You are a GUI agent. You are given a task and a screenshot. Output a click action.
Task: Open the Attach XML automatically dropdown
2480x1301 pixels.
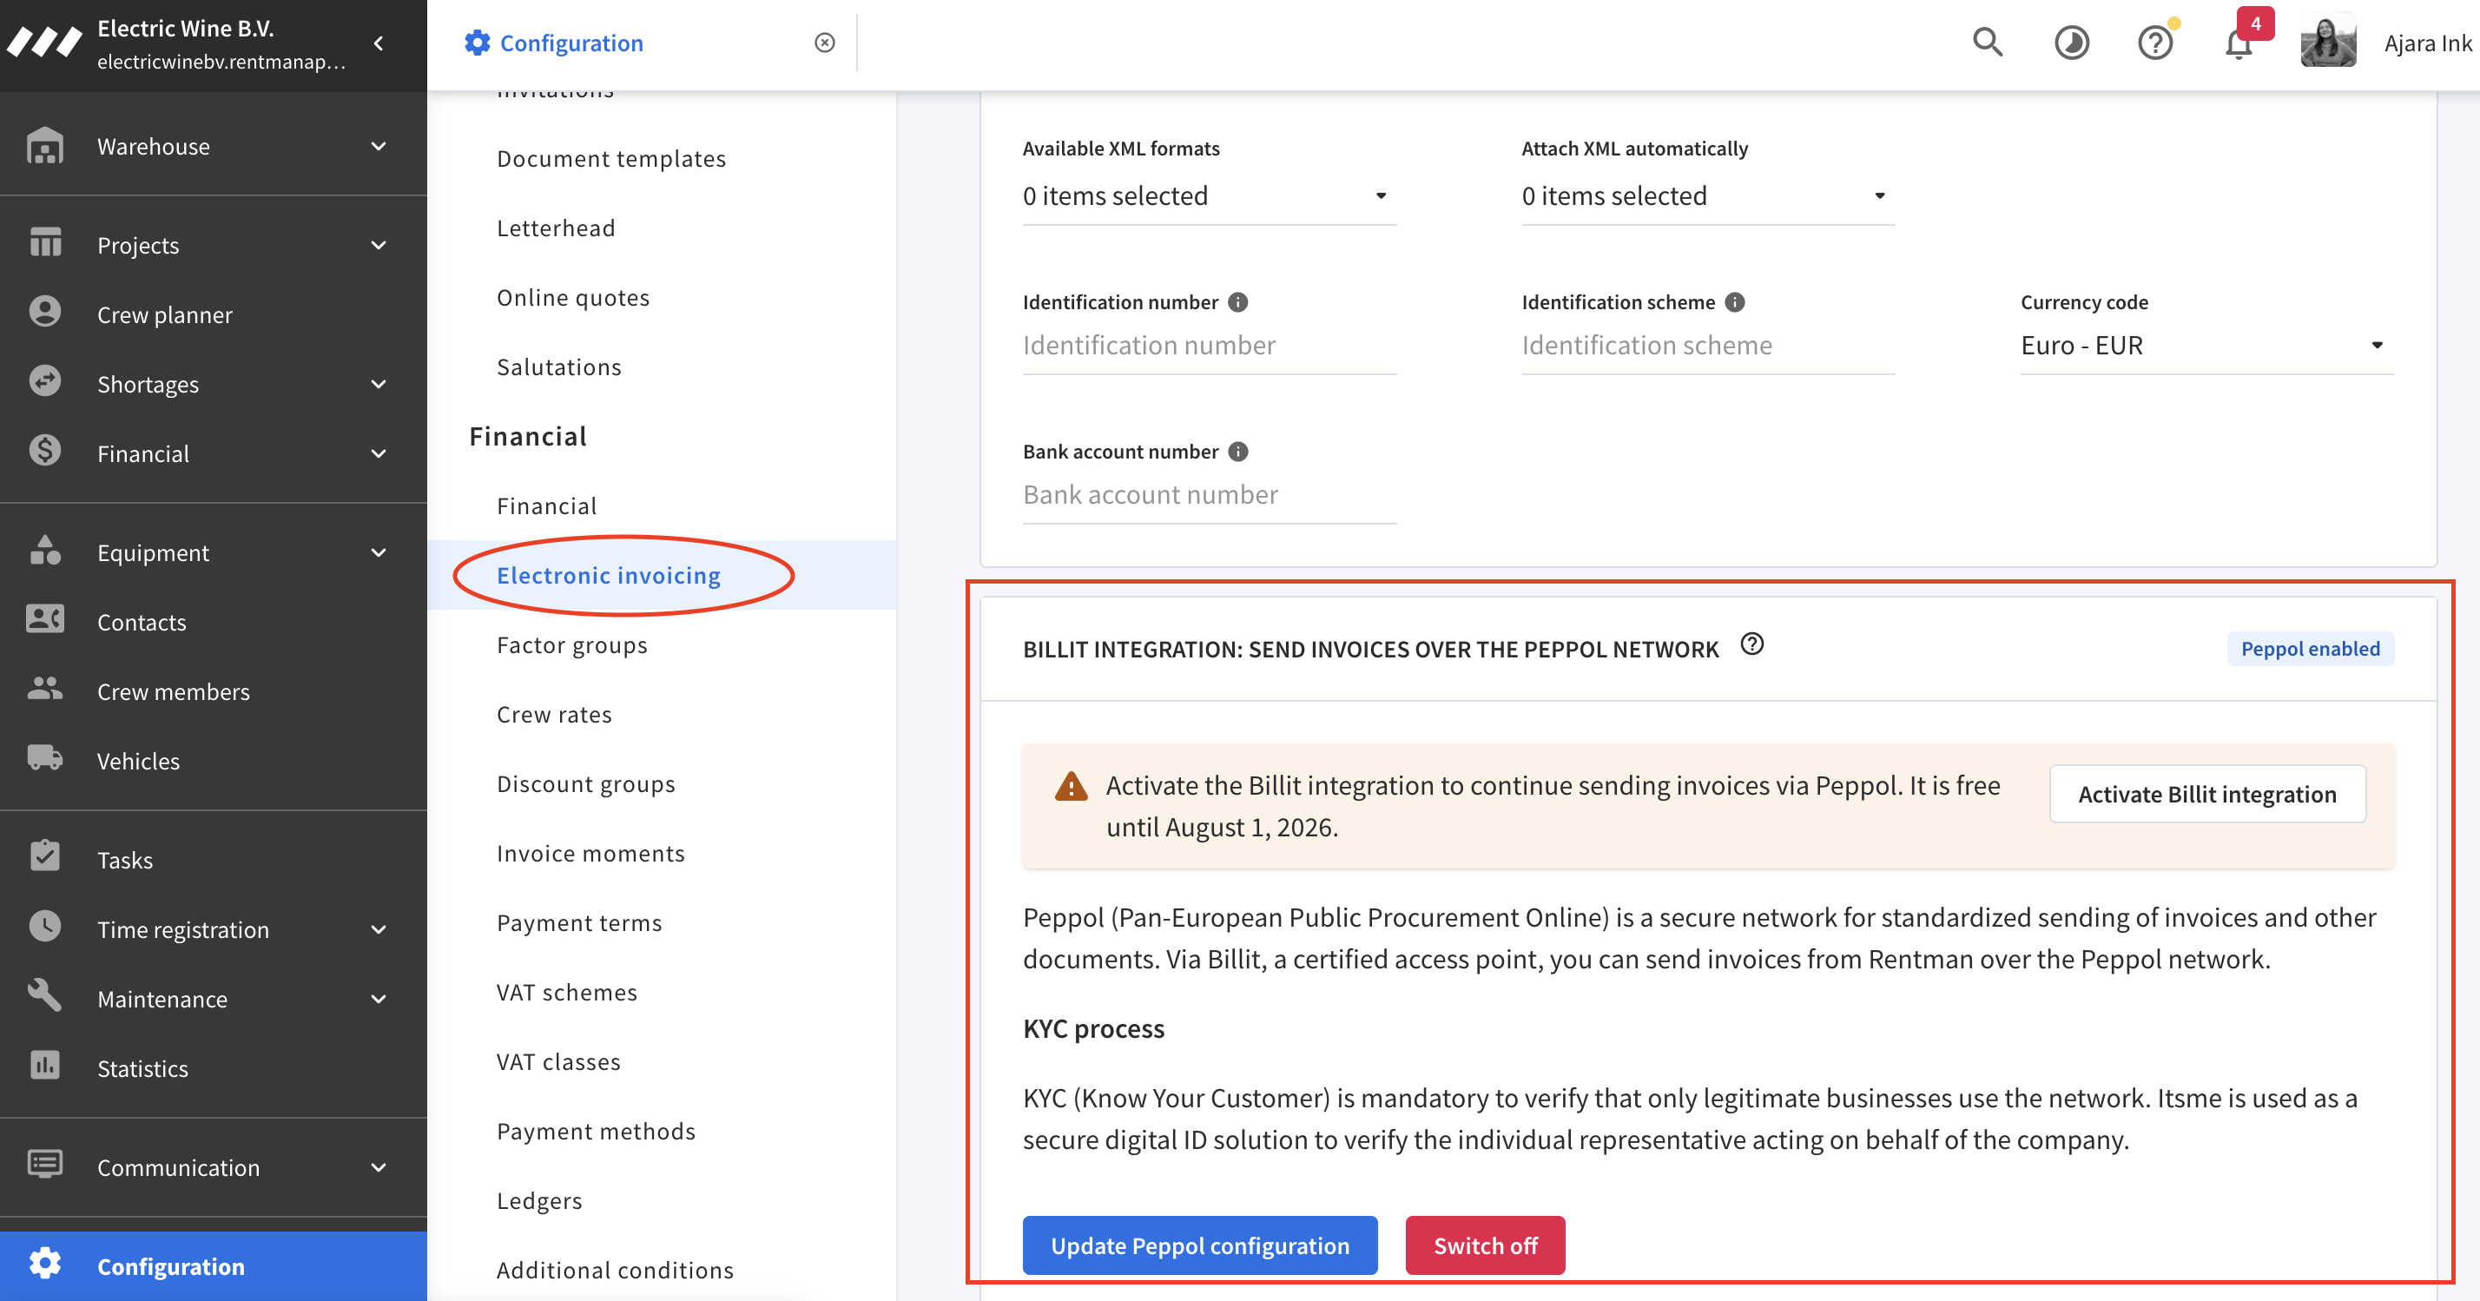pos(1708,196)
